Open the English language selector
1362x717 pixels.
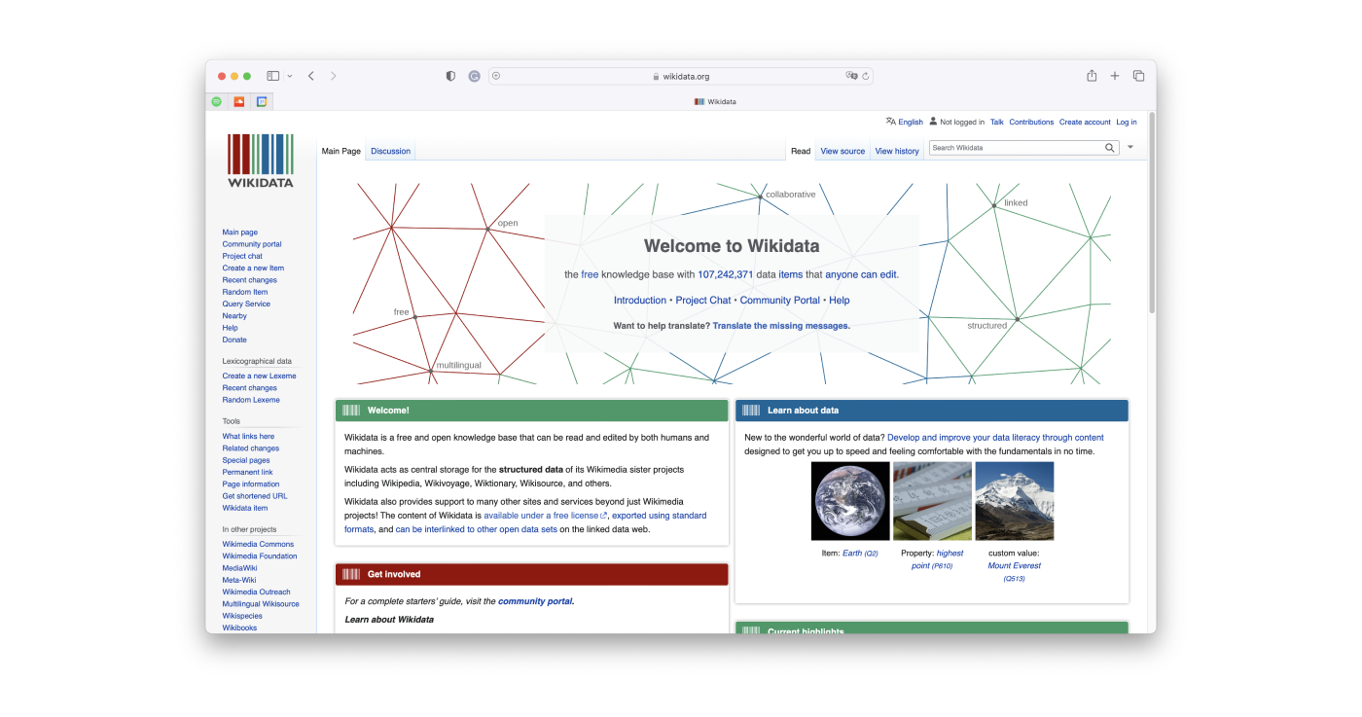pos(904,122)
